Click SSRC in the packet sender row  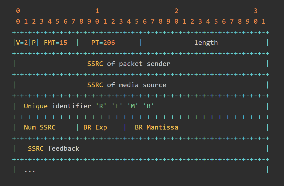(95, 64)
